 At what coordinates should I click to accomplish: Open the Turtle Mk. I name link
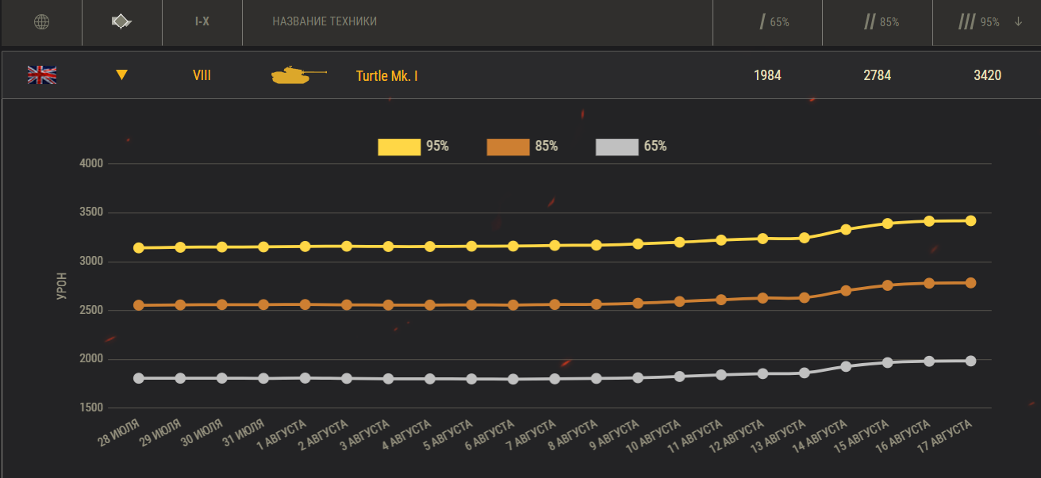386,76
